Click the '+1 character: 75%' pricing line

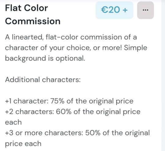pyautogui.click(x=69, y=101)
